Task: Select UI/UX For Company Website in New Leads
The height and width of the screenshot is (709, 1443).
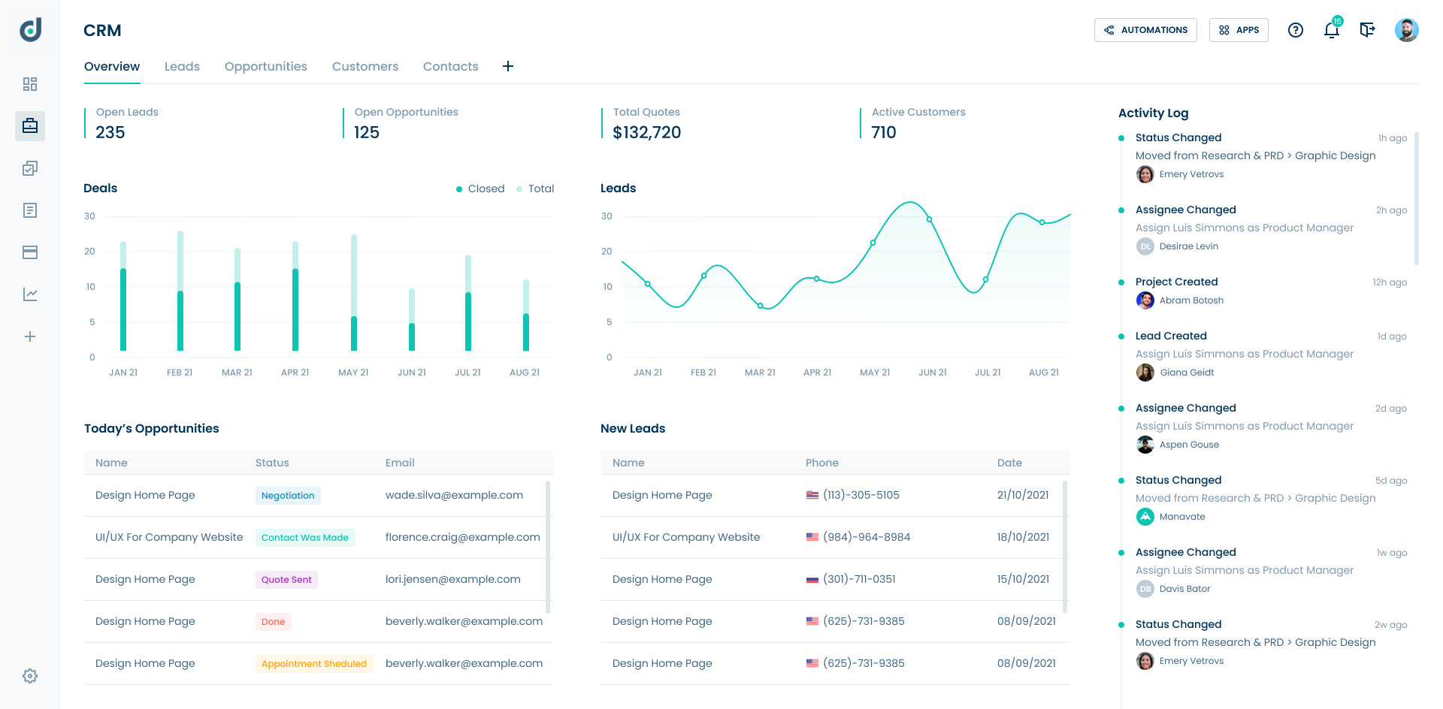Action: pyautogui.click(x=686, y=537)
